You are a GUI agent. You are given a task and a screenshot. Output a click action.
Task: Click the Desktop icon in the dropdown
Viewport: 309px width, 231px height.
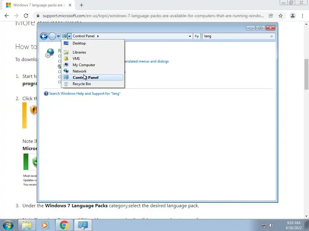pos(66,43)
